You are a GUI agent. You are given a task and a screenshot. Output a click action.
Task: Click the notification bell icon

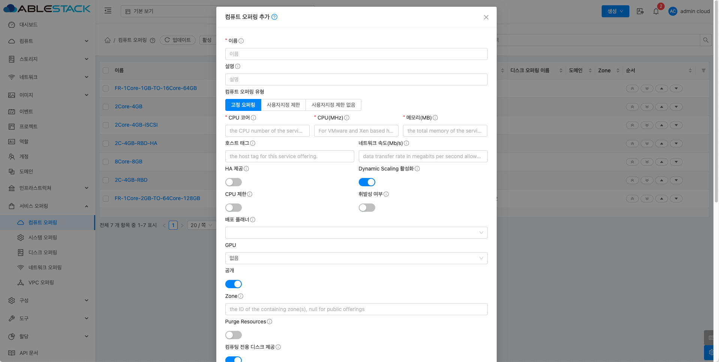click(x=656, y=11)
